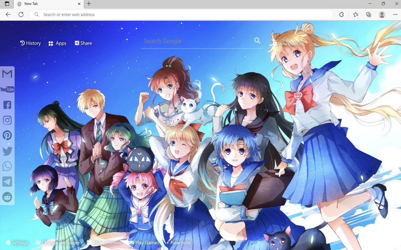Open the browser profile avatar
The height and width of the screenshot is (250, 401).
382,14
